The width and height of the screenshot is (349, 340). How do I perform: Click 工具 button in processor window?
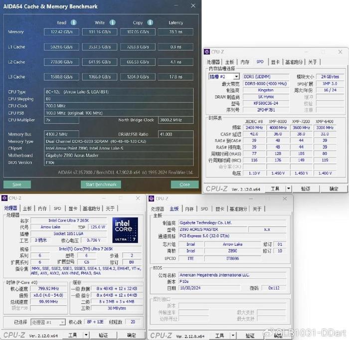(x=73, y=335)
